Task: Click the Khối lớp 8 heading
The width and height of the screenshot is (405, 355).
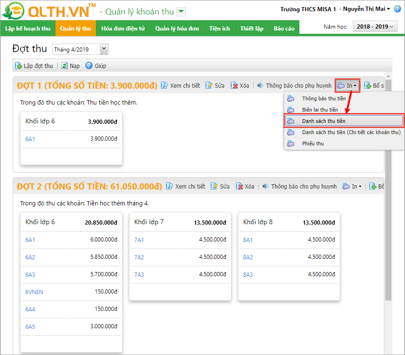Action: point(258,222)
